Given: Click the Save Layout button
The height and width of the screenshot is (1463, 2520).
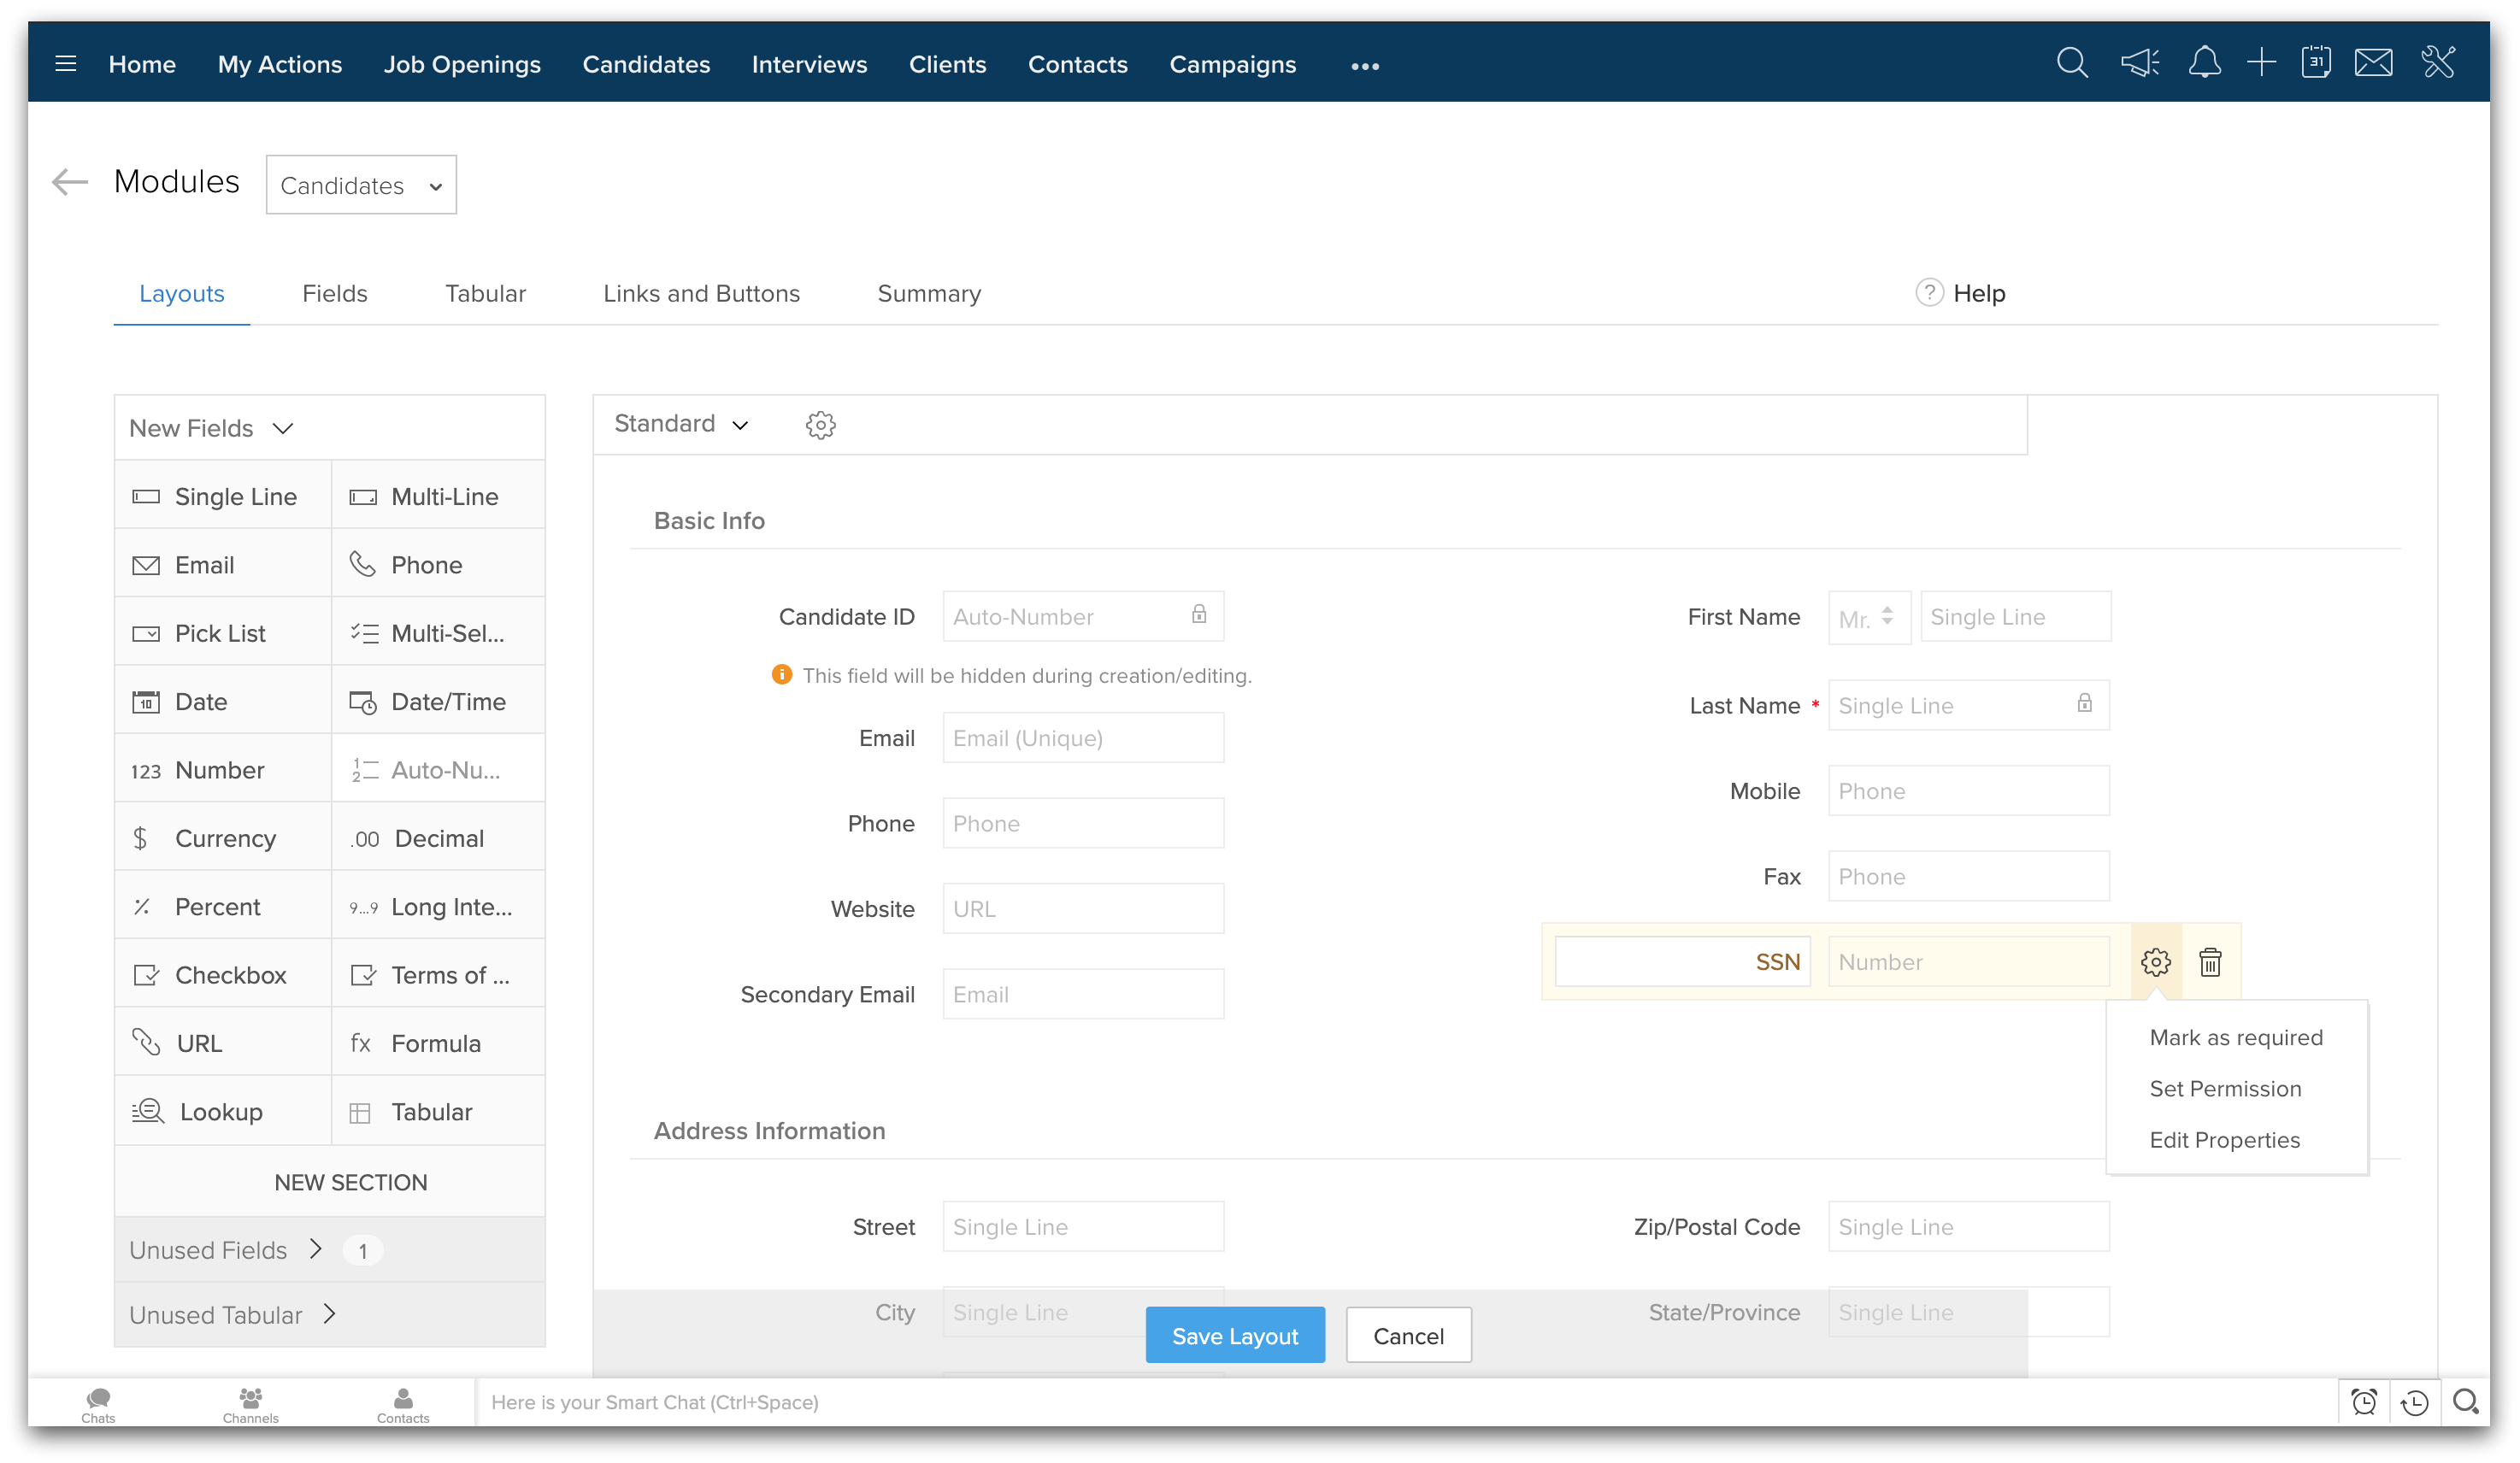Looking at the screenshot, I should point(1234,1335).
